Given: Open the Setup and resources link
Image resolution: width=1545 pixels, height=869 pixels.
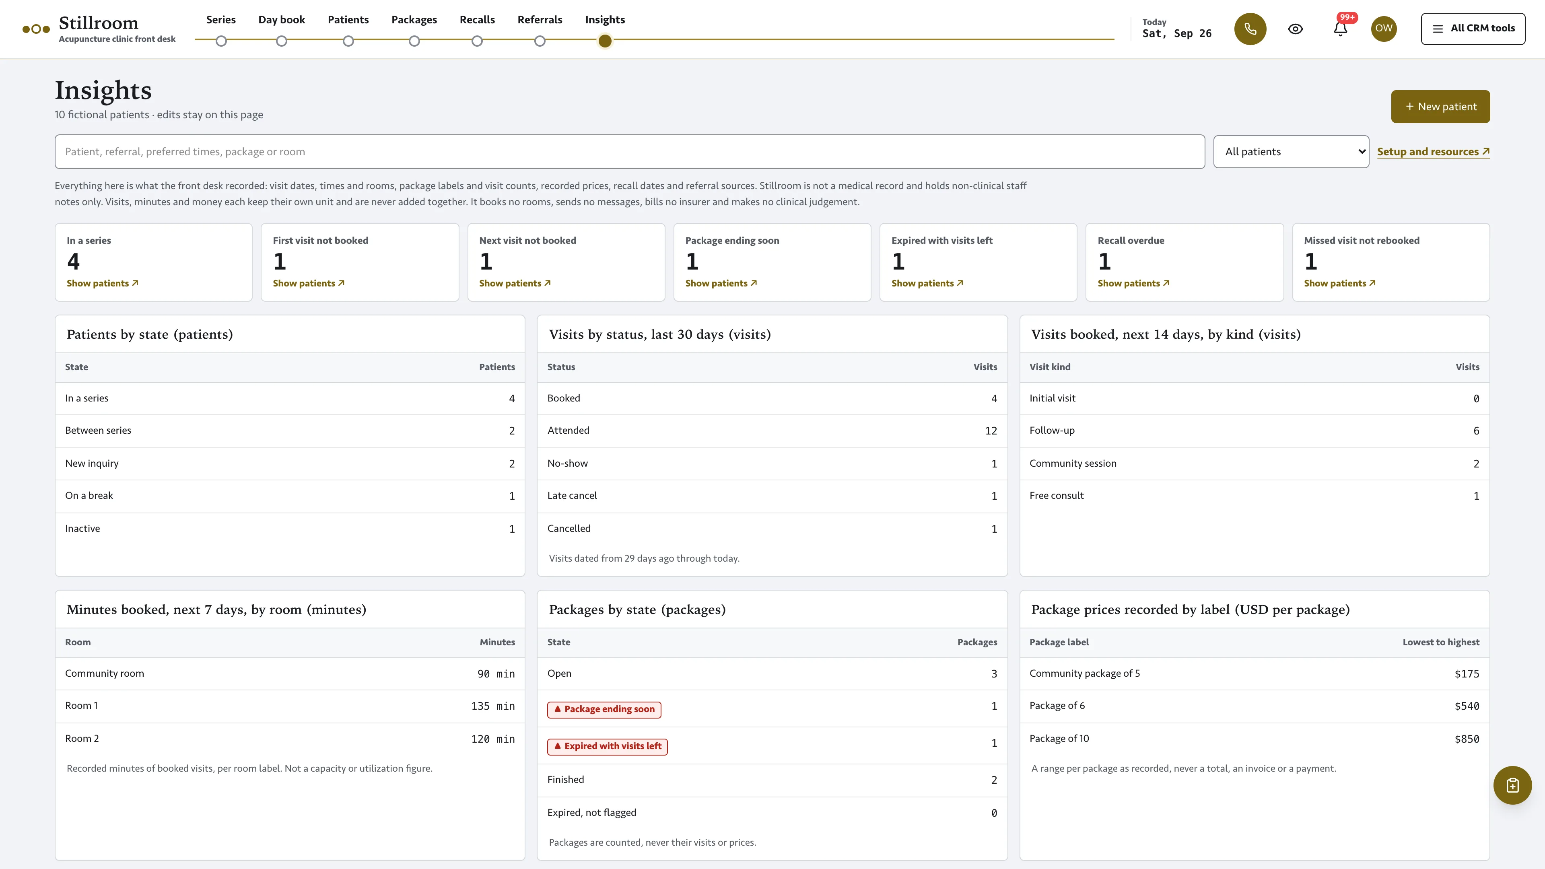Looking at the screenshot, I should pyautogui.click(x=1434, y=152).
